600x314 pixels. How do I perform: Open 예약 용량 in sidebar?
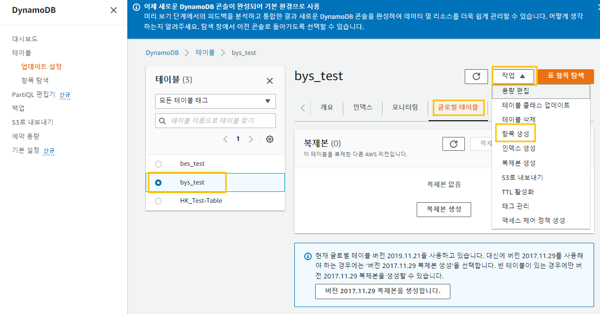[x=25, y=136]
